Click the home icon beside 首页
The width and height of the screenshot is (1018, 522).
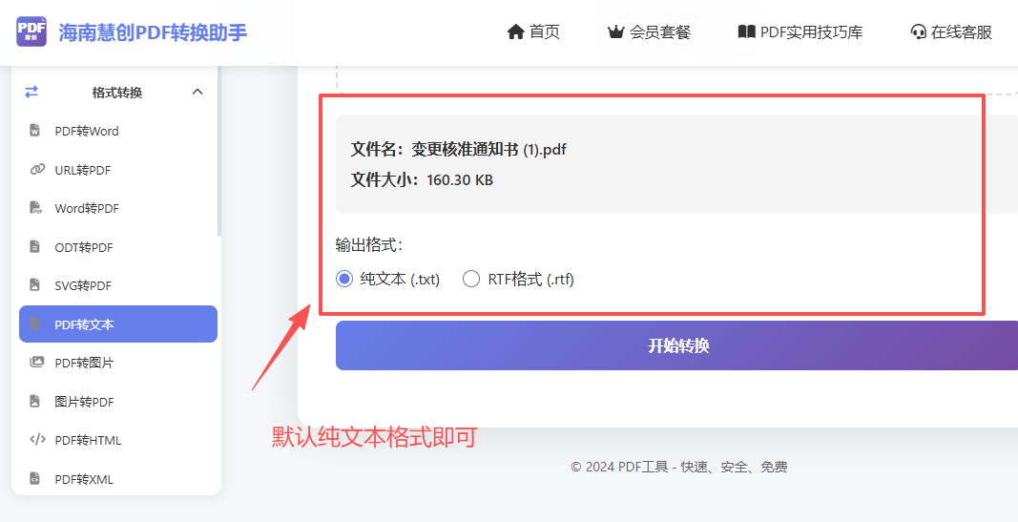click(x=515, y=31)
